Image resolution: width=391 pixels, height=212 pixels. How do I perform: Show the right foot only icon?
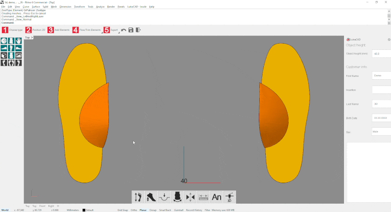click(x=19, y=63)
